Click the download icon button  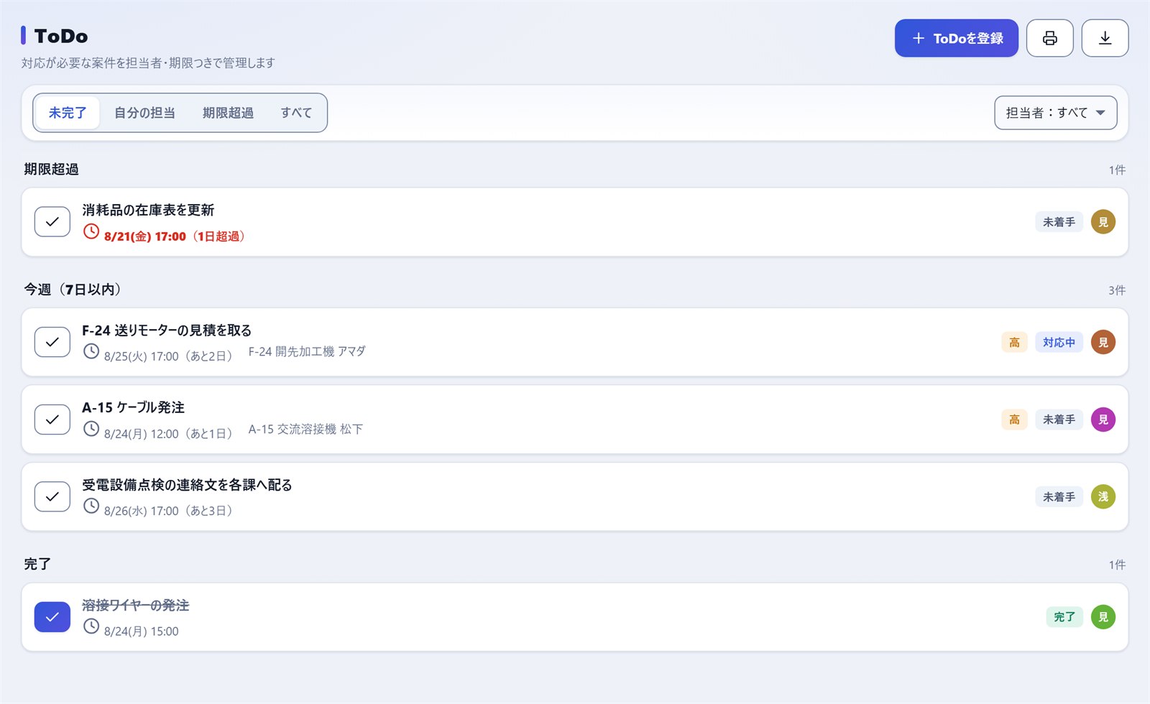click(x=1105, y=38)
